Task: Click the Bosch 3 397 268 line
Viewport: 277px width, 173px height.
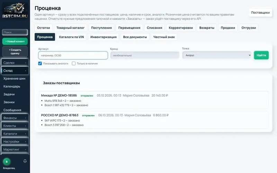Action: pyautogui.click(x=64, y=125)
